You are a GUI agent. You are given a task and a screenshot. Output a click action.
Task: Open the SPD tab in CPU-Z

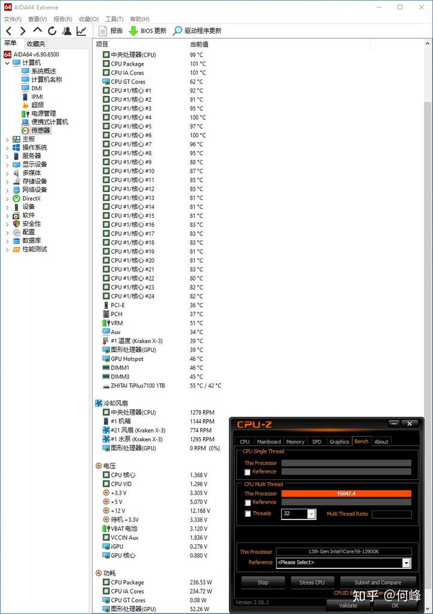point(317,442)
